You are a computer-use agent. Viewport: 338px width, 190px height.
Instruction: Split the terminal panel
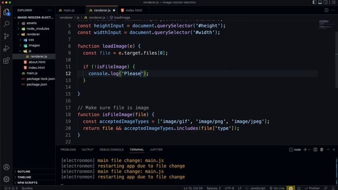coord(315,149)
